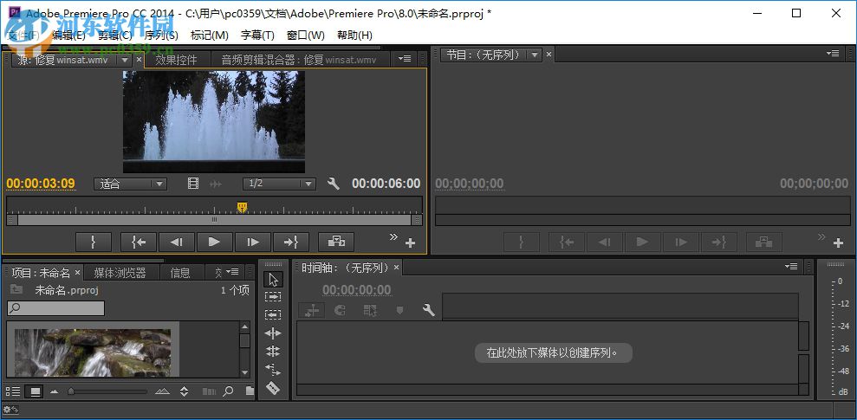Screen dimensions: 857x420
Task: Open the 编辑(E) menu
Action: point(68,36)
